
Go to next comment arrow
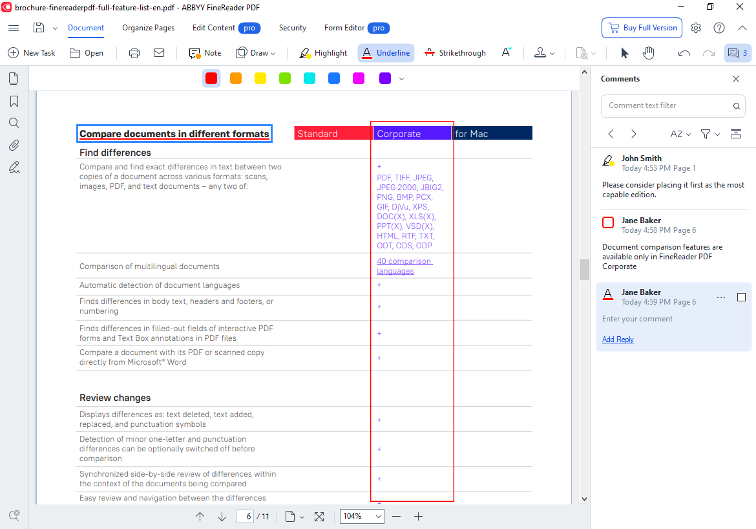pyautogui.click(x=633, y=134)
